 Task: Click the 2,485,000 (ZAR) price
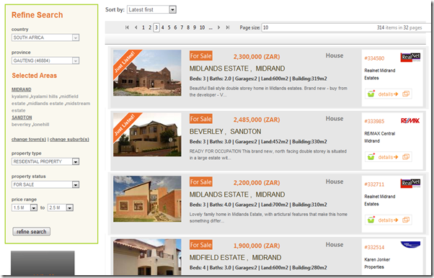[x=257, y=120]
